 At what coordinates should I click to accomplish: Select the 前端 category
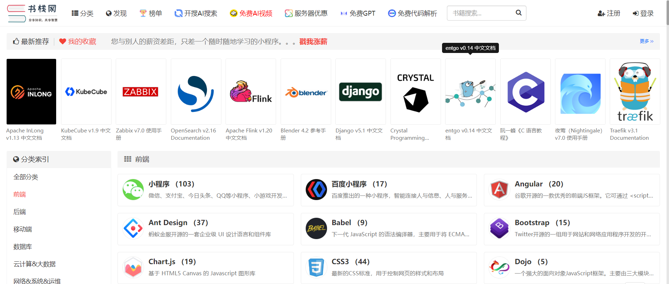pos(20,194)
